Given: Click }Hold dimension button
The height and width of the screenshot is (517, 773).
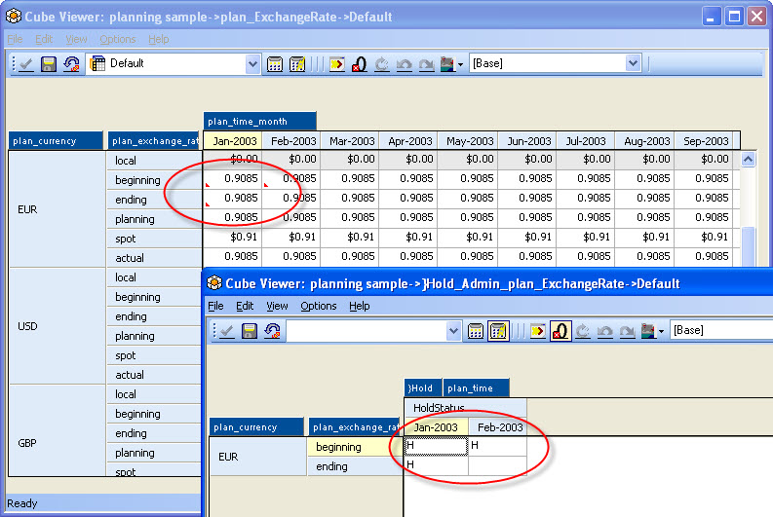Looking at the screenshot, I should (x=422, y=388).
